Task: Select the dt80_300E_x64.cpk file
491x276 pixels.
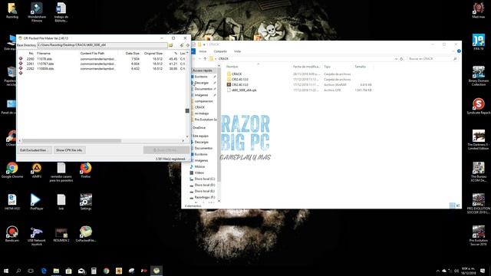Action: click(x=244, y=90)
